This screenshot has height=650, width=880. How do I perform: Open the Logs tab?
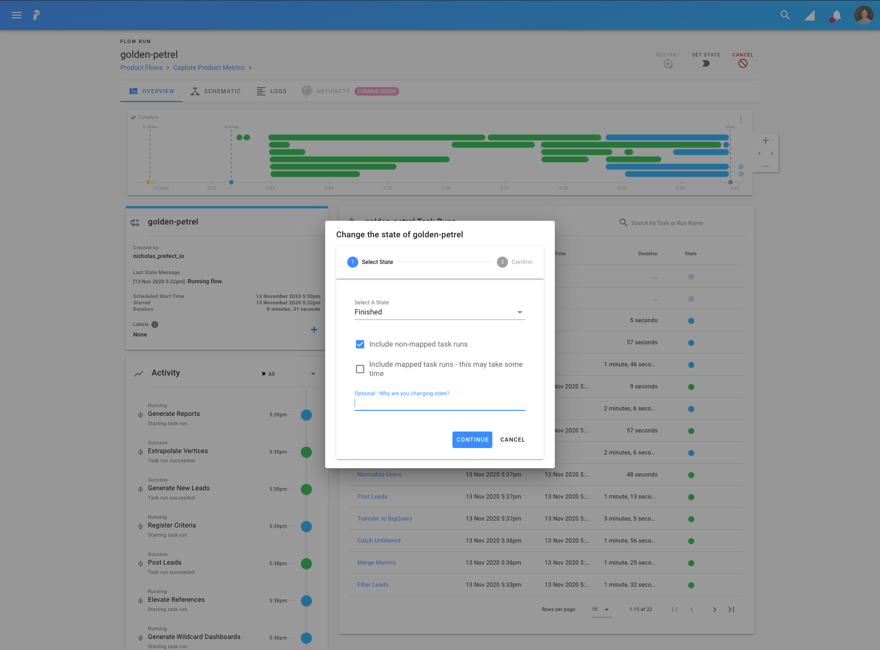(x=271, y=91)
